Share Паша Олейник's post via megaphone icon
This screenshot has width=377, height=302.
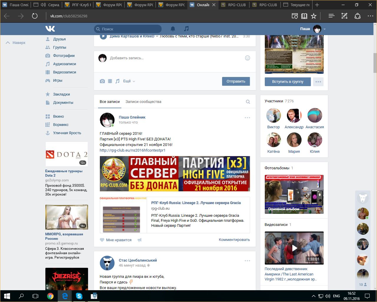pos(140,240)
